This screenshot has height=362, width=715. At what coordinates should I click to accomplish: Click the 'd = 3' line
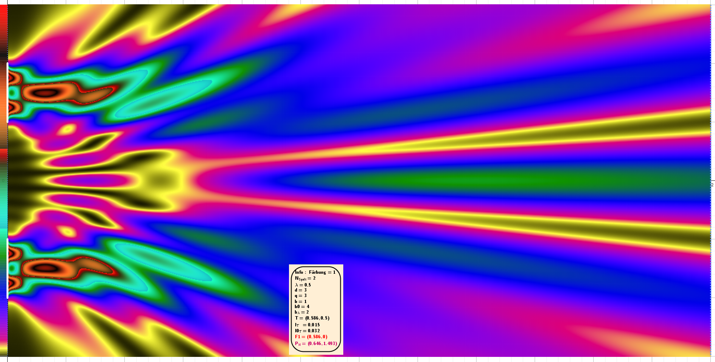300,290
